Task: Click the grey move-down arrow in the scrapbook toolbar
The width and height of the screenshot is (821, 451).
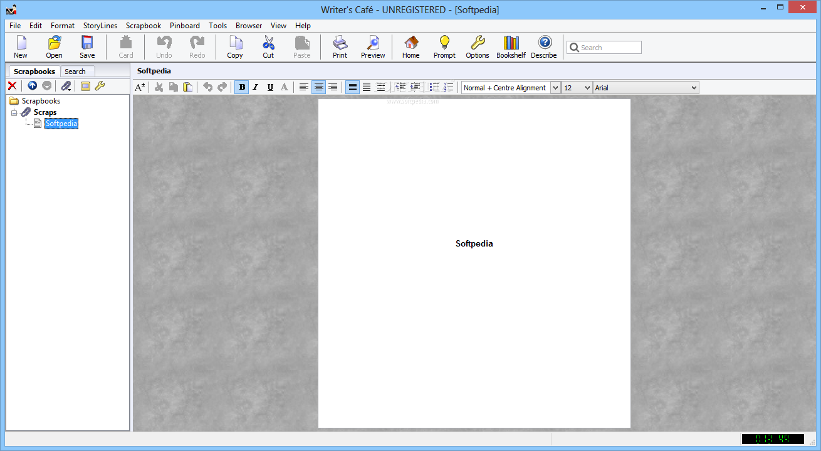Action: 47,86
